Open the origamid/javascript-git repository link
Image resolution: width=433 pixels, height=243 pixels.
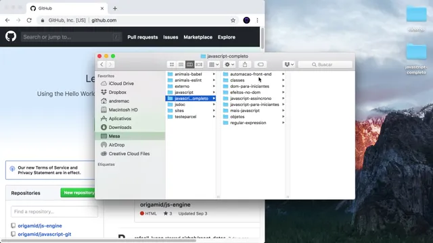45,234
